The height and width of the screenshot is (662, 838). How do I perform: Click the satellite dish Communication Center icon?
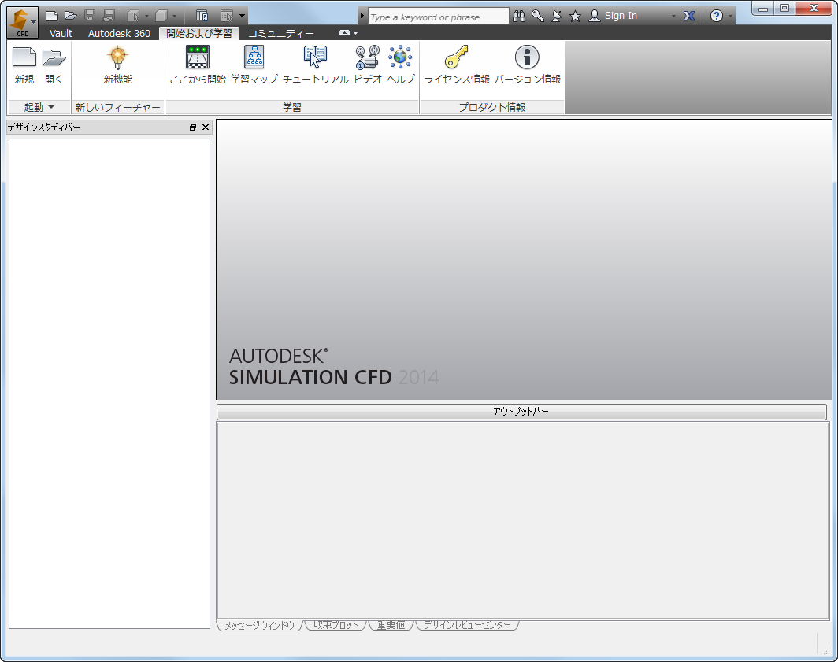(x=556, y=16)
